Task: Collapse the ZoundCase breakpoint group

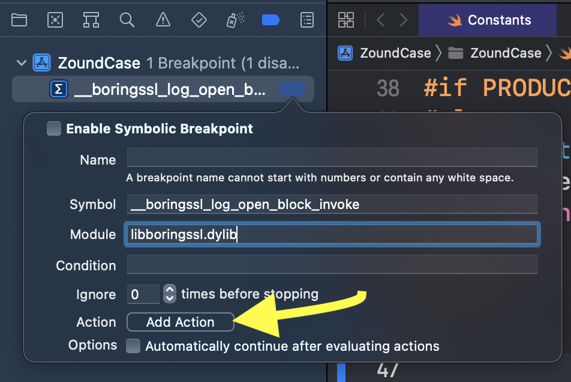Action: (x=22, y=62)
